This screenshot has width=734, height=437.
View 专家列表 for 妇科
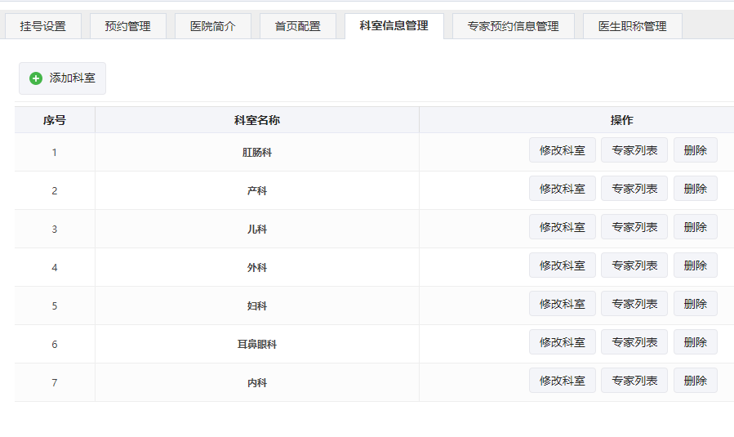click(634, 304)
